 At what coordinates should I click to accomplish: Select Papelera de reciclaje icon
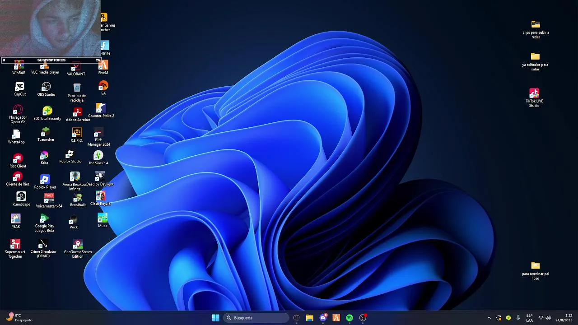pos(77,93)
